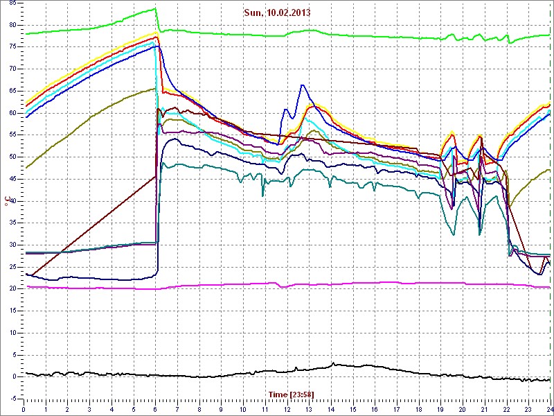Viewport: 554px width, 416px height.
Task: Select hour 21 on the time axis
Action: [483, 410]
